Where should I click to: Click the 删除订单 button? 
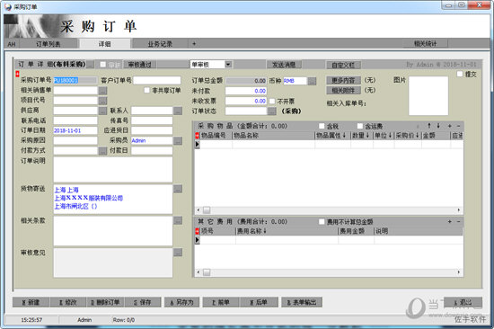pyautogui.click(x=105, y=302)
